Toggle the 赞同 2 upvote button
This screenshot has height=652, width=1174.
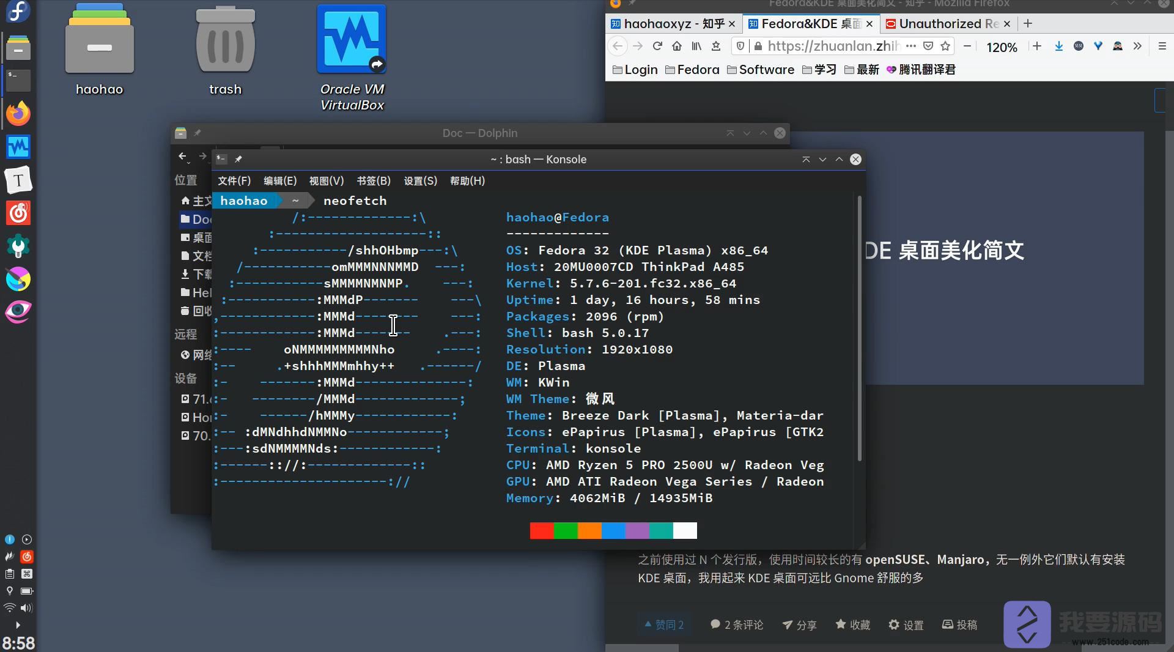pos(664,624)
